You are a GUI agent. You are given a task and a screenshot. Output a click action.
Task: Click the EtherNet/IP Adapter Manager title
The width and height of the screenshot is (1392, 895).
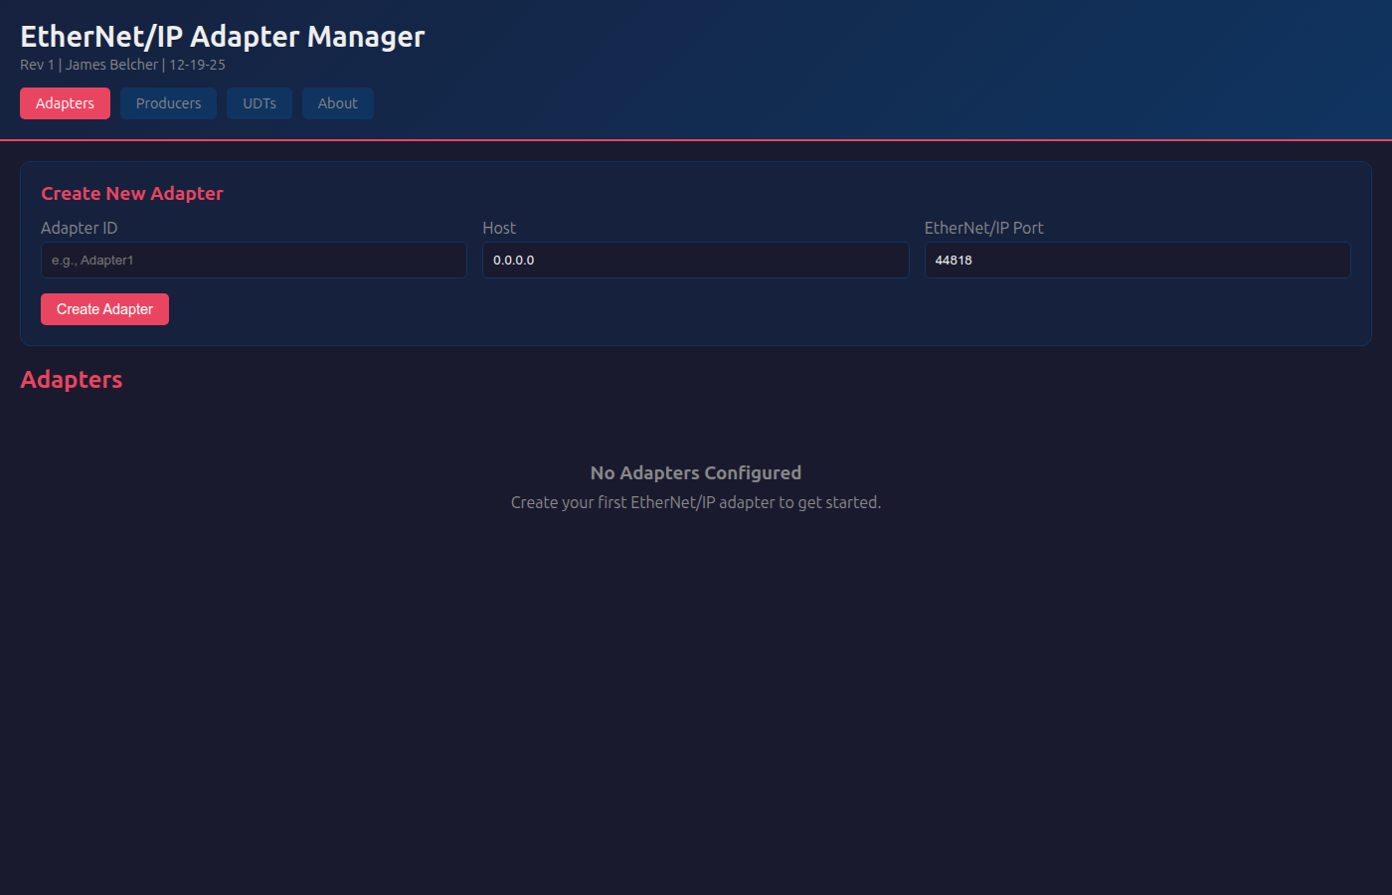[x=223, y=37]
